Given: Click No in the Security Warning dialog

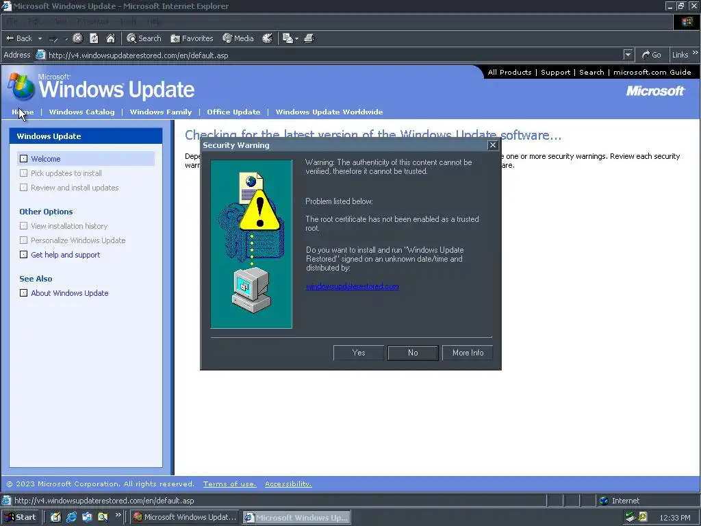Looking at the screenshot, I should tap(413, 353).
